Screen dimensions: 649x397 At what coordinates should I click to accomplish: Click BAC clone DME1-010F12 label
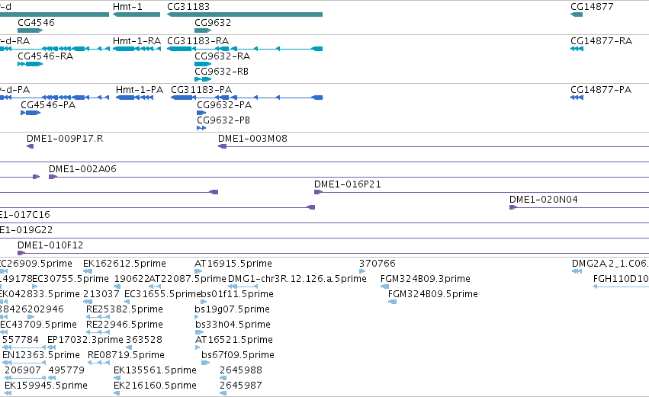coord(50,245)
